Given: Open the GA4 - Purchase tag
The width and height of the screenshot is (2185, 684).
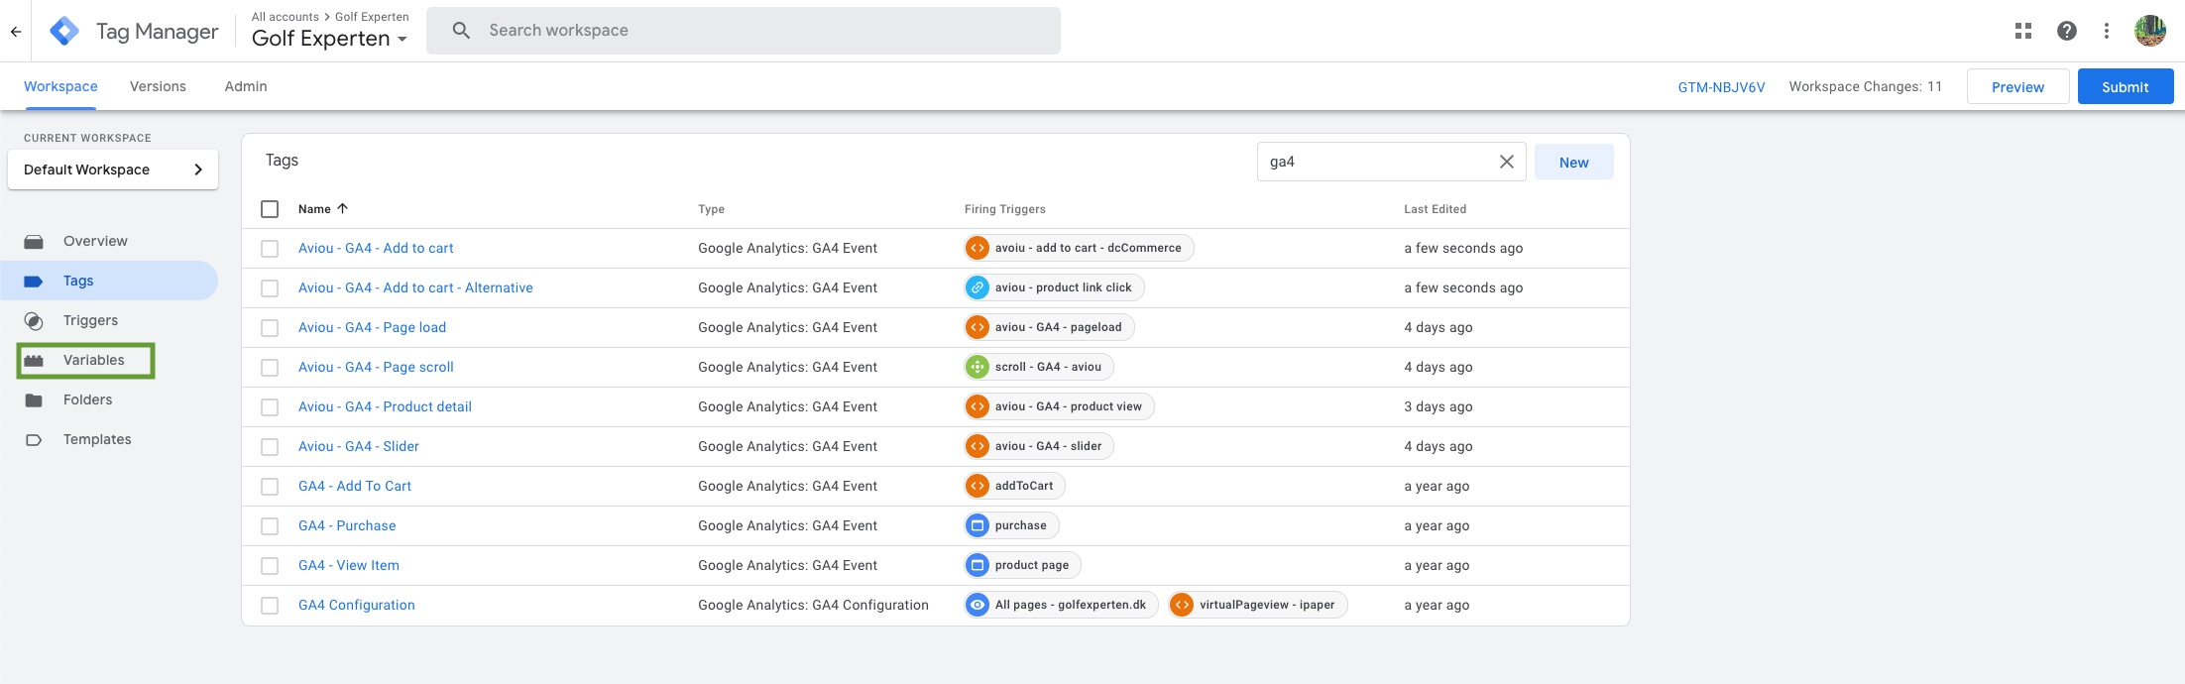Looking at the screenshot, I should [x=347, y=525].
